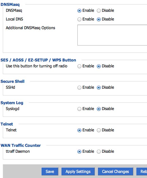Enable DNSMasq radio option
This screenshot has height=178, width=147.
(79, 11)
